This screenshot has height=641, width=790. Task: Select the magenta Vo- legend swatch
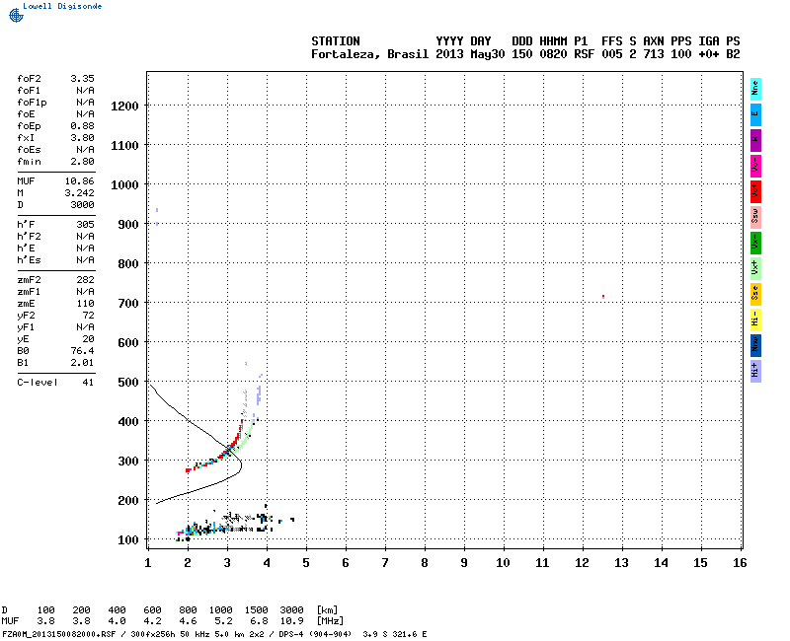pos(755,166)
